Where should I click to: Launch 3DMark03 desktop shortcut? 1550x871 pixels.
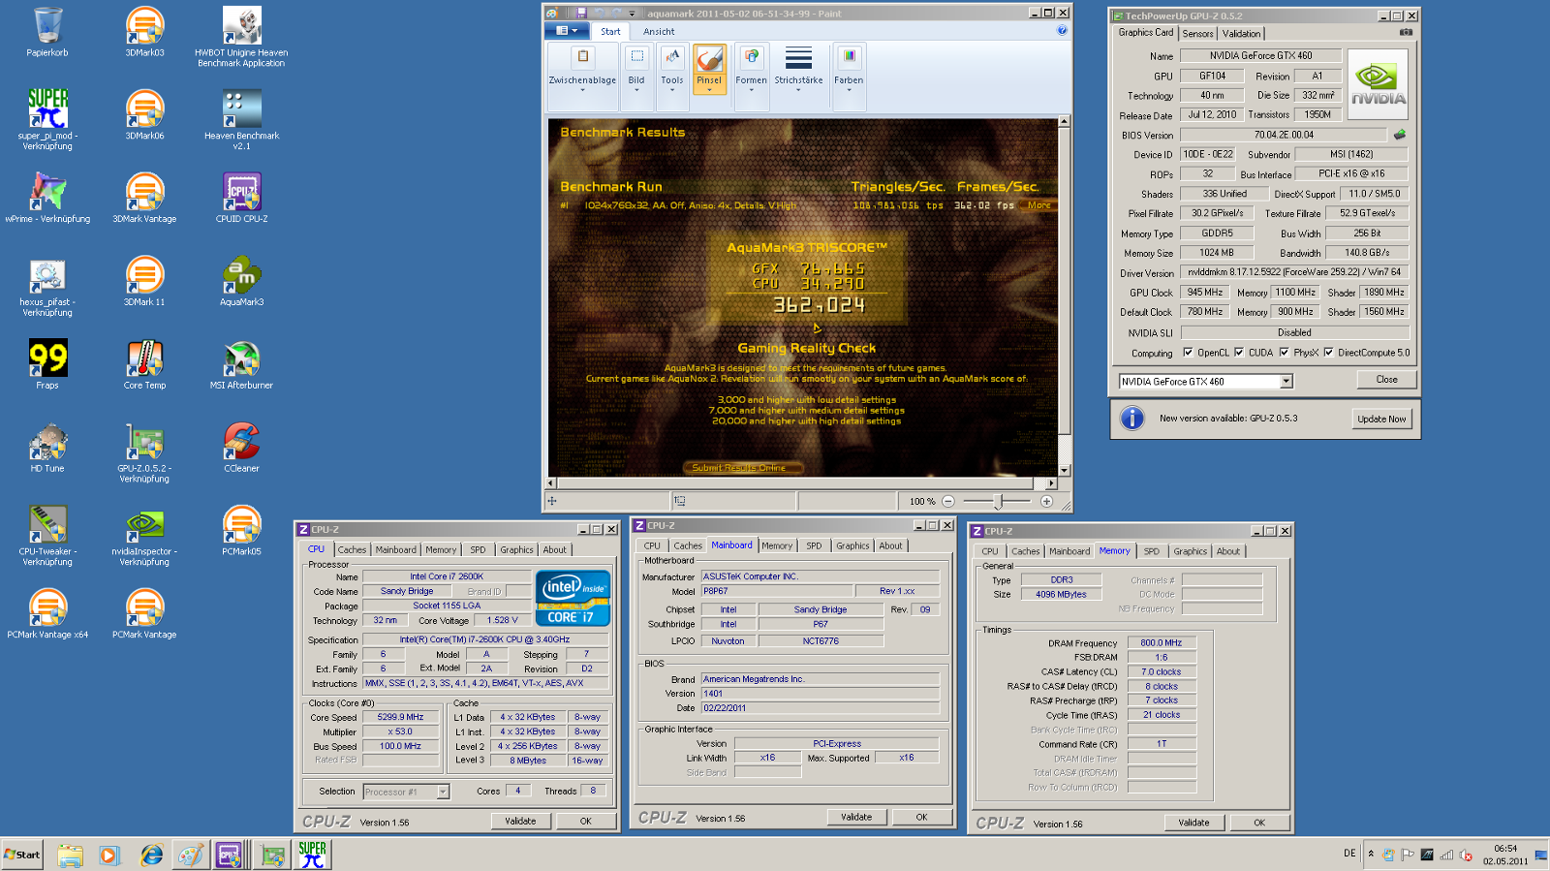(x=144, y=33)
